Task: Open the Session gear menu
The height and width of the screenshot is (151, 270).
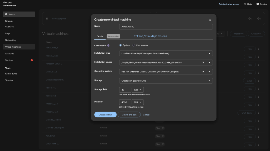Action: tap(258, 4)
